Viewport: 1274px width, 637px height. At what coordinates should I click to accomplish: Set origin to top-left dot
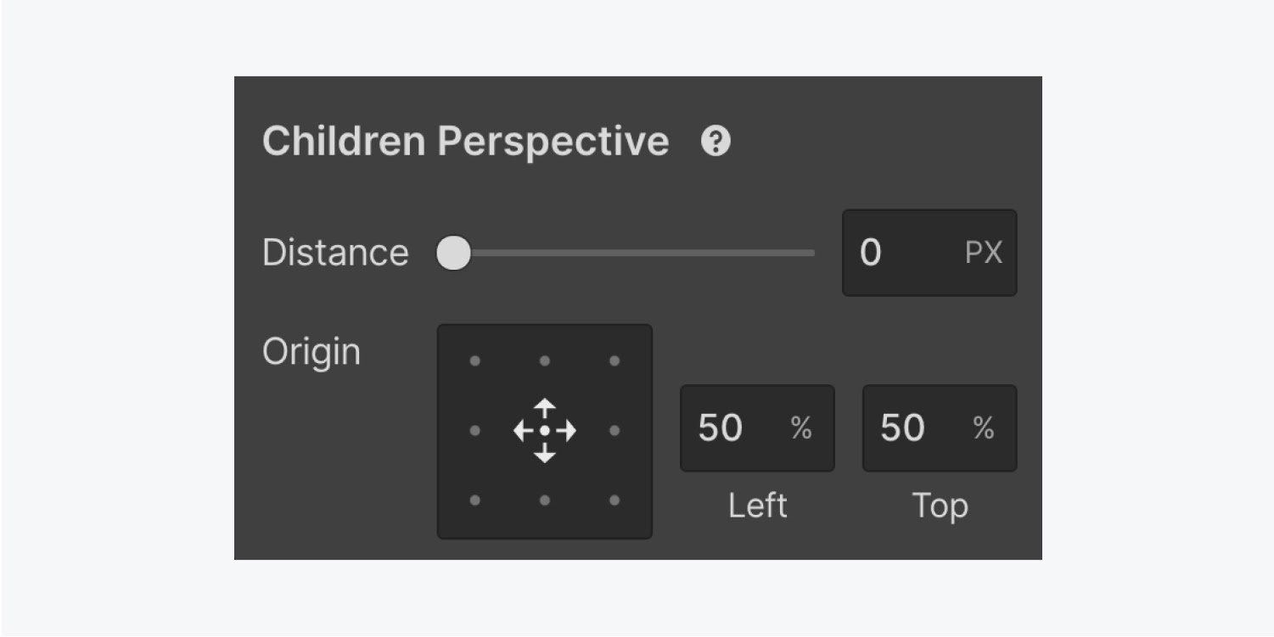point(474,361)
